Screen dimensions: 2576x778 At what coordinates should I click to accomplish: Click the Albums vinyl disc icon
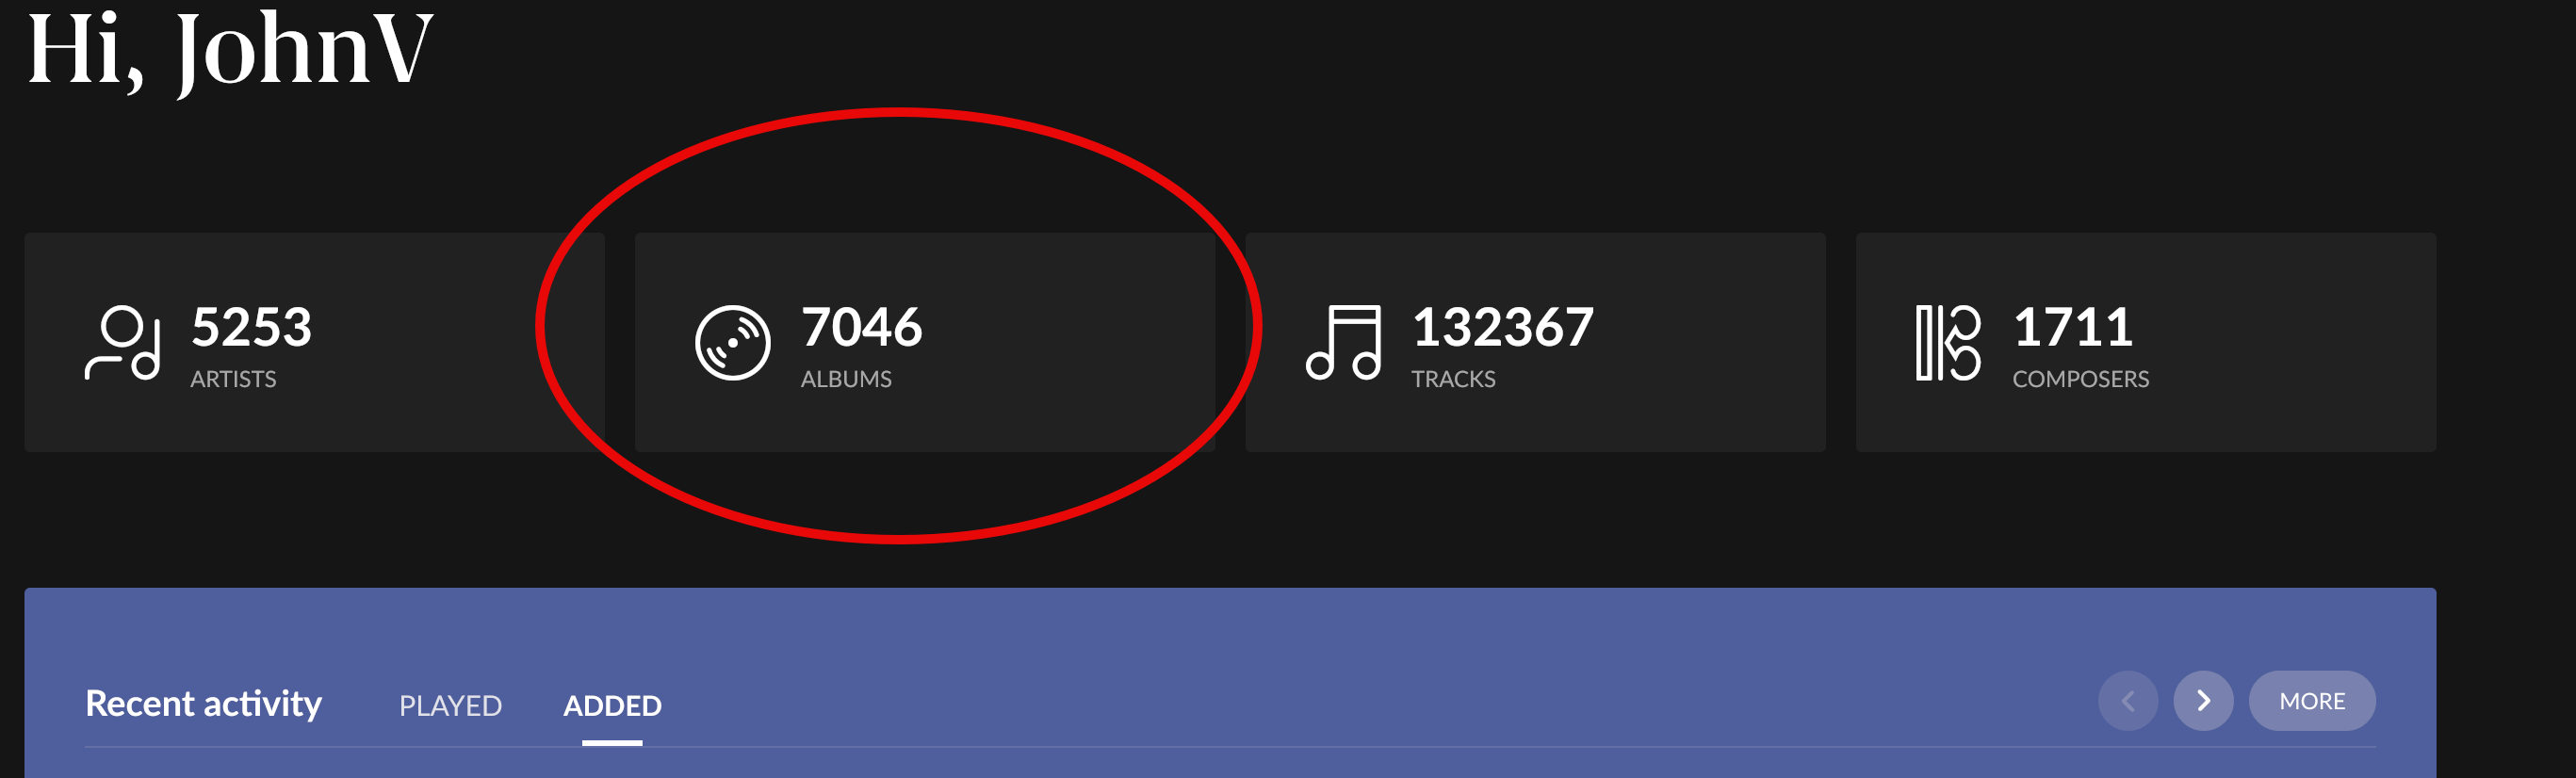[x=732, y=343]
